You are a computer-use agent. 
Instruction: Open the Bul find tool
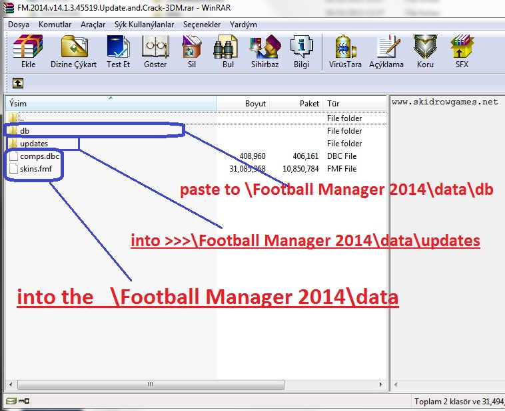point(228,52)
